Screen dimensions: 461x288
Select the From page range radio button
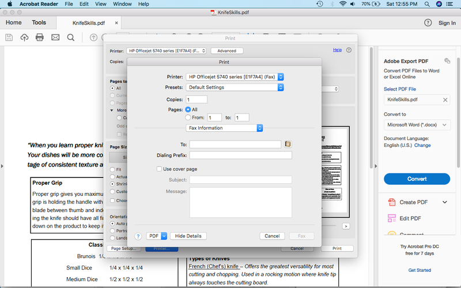point(188,118)
